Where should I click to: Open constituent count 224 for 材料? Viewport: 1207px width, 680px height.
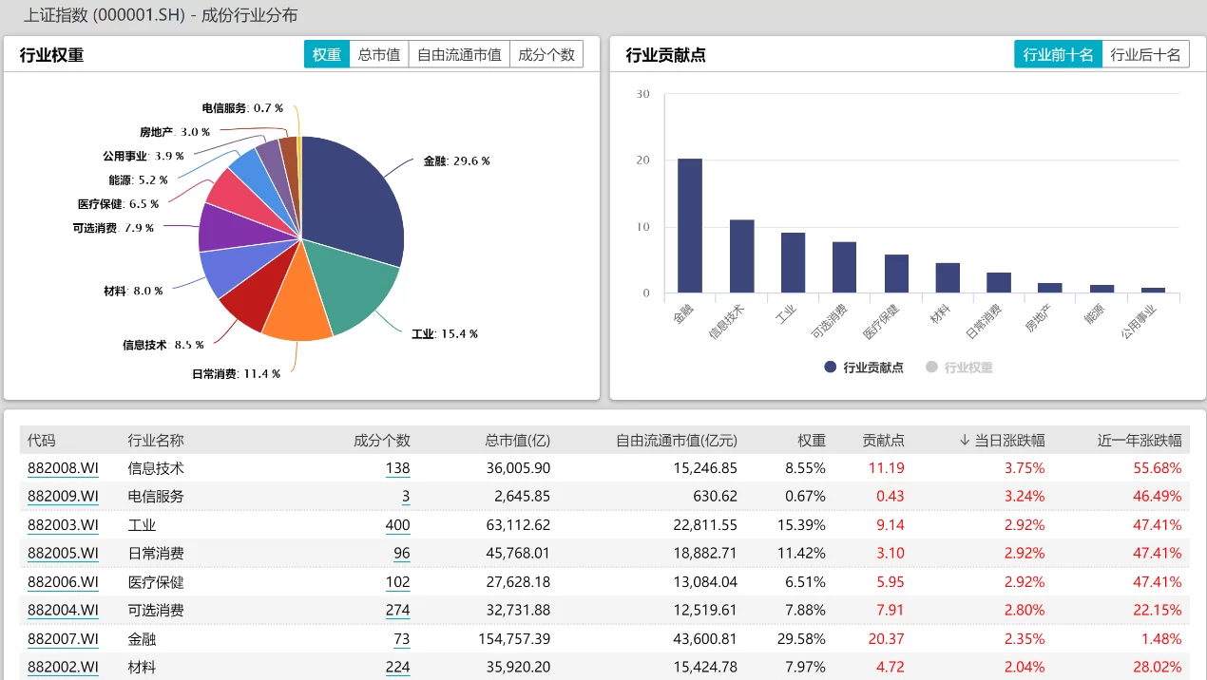397,668
